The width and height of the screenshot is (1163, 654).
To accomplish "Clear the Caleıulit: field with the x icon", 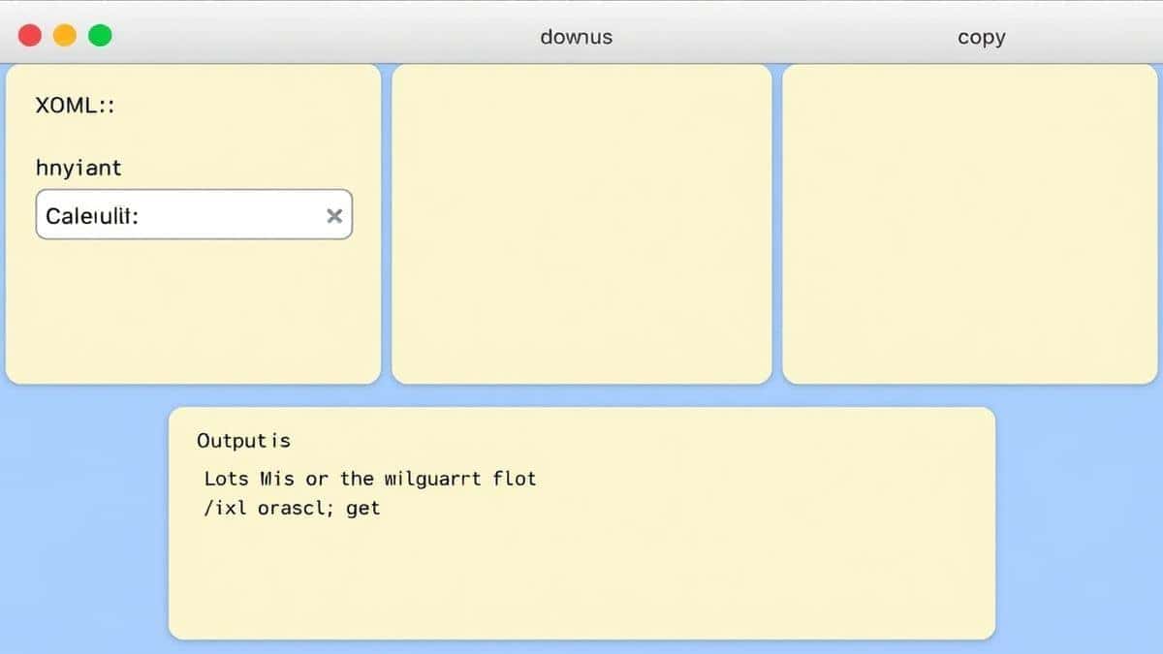I will coord(334,215).
